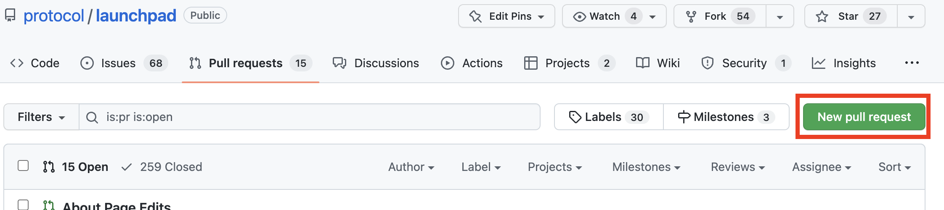The image size is (944, 210).
Task: Open the Author filter dropdown
Action: click(411, 167)
